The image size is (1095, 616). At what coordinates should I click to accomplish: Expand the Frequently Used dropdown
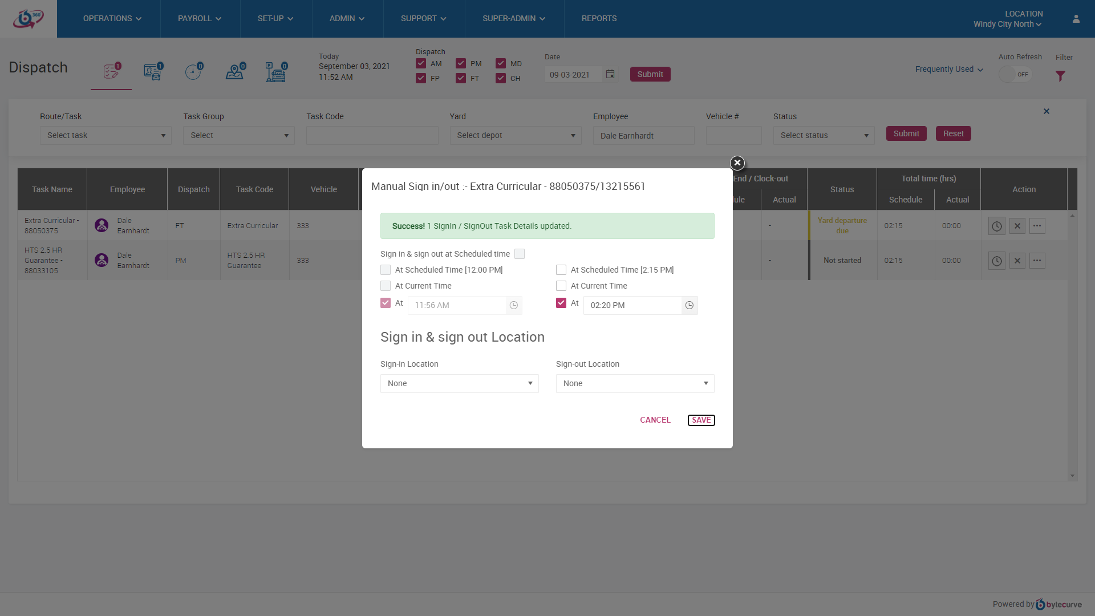point(949,70)
